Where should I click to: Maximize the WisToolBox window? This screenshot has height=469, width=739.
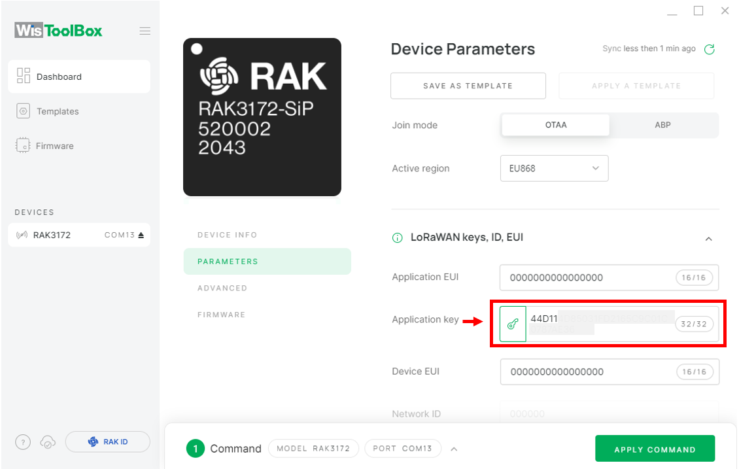[x=698, y=11]
